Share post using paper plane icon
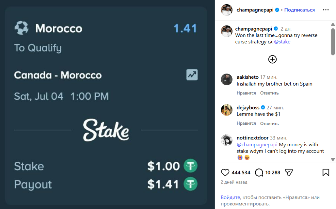This screenshot has height=209, width=336. click(289, 172)
